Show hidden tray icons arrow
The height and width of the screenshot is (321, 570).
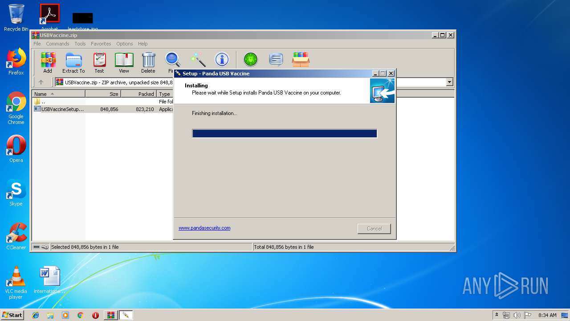point(497,315)
